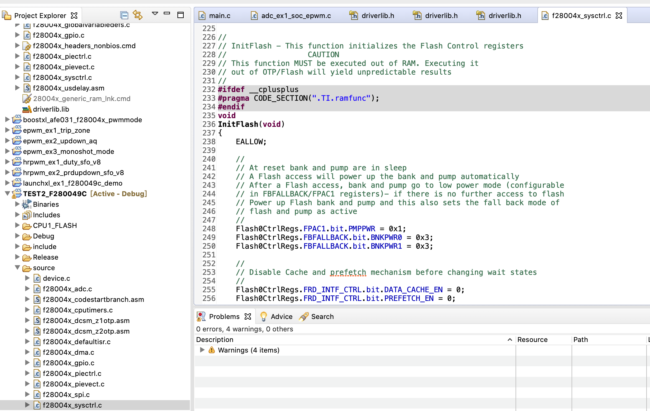Close the f28004x_sysctrl.c editor tab
This screenshot has width=650, height=411.
(x=619, y=16)
